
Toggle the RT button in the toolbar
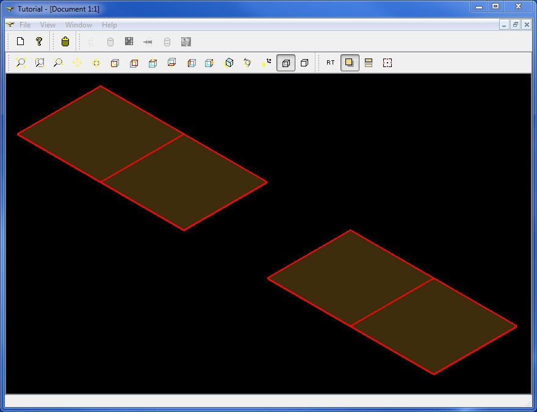[x=330, y=63]
